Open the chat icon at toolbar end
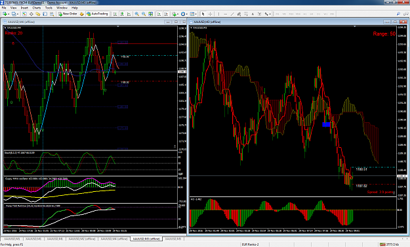The height and width of the screenshot is (247, 410). (x=406, y=14)
